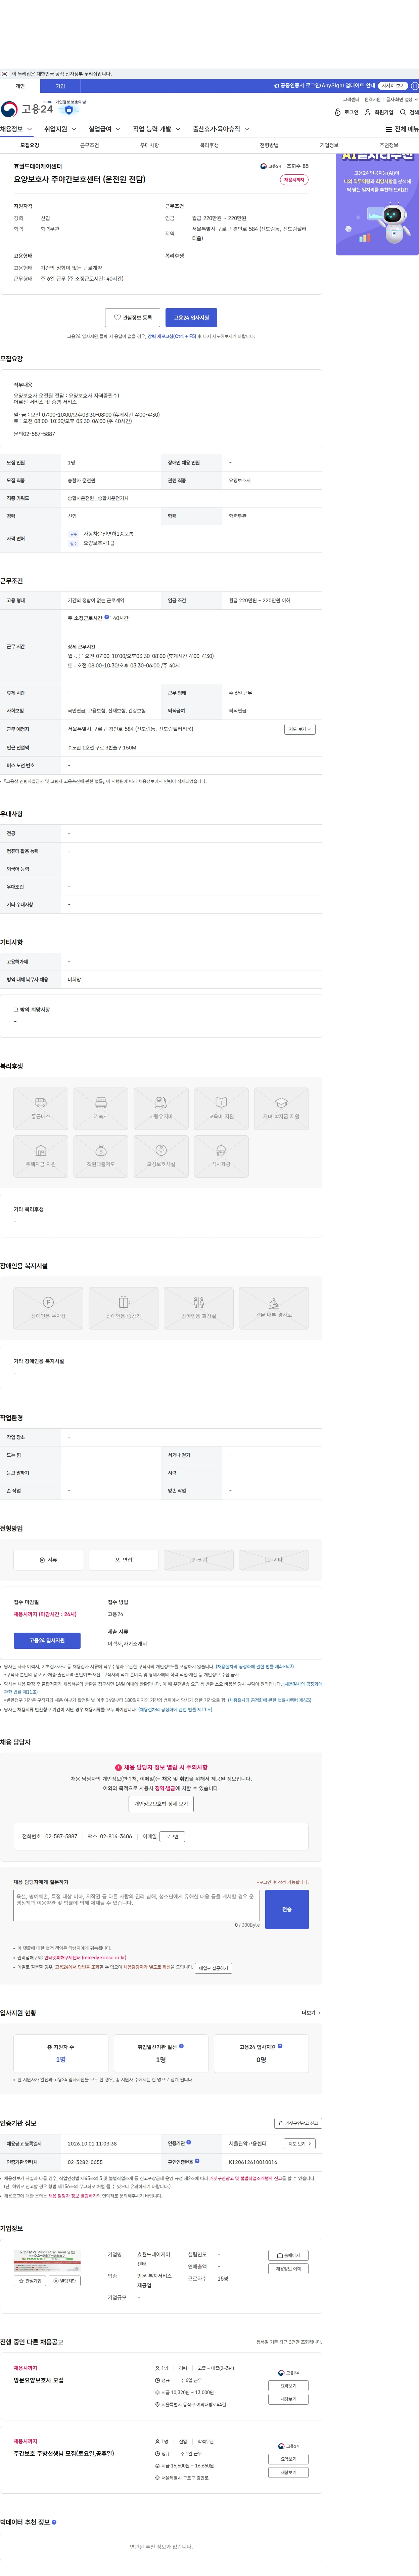
Task: Switch to the 기업정보 tab
Action: 329,145
